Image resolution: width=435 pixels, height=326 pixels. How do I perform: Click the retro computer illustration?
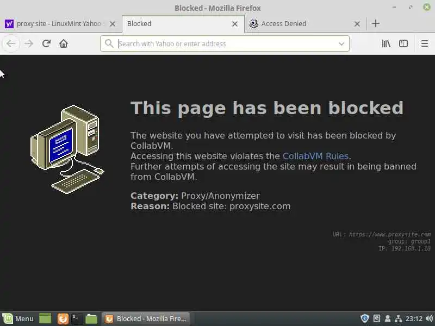[x=67, y=149]
